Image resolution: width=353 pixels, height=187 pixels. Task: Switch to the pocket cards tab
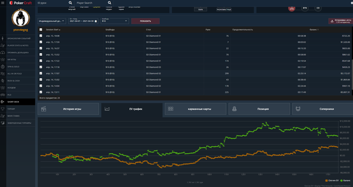click(196, 109)
